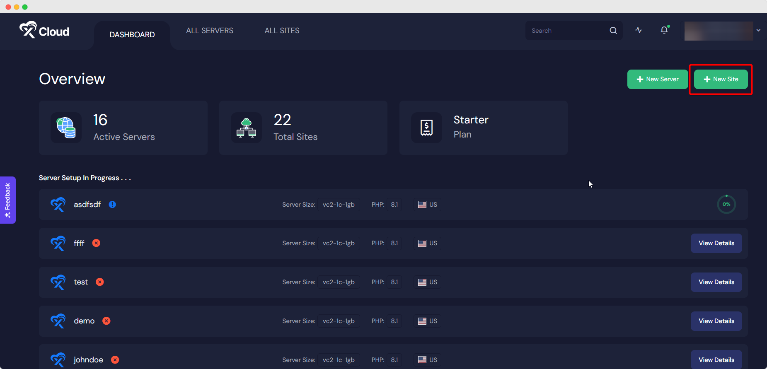Screen dimensions: 767x369
Task: Click the red error icon beside demo
Action: pos(106,321)
